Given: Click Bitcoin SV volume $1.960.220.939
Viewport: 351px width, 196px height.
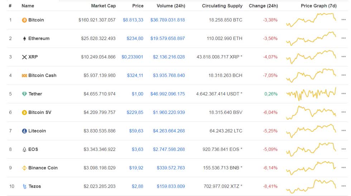Looking at the screenshot, I should (x=169, y=113).
